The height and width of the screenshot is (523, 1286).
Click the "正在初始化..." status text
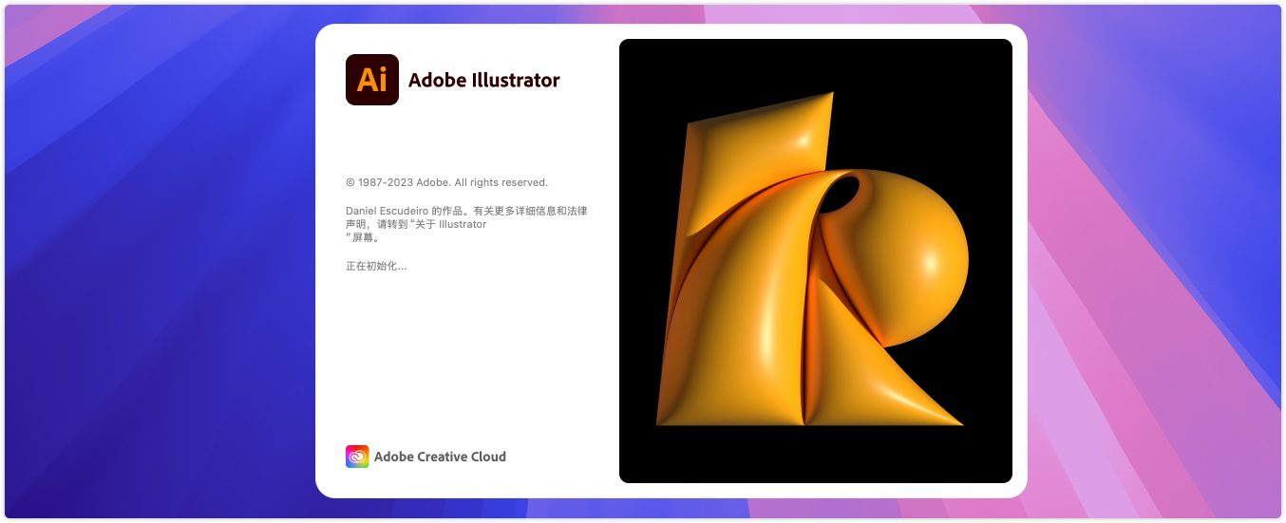376,267
